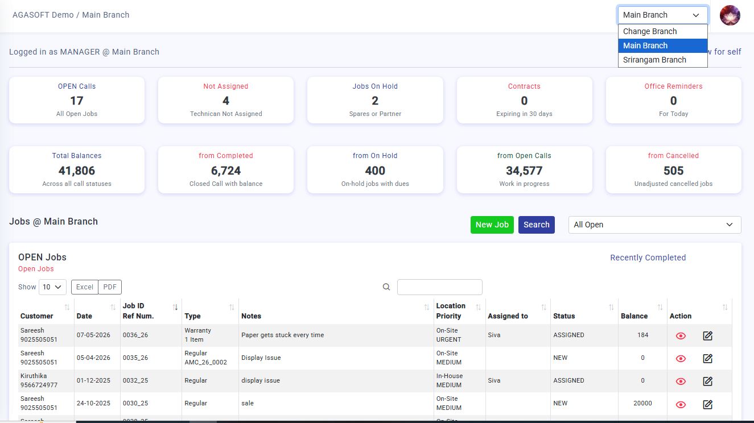Click note 'Paper gets stuck every time'
This screenshot has height=423, width=754.
click(x=283, y=335)
